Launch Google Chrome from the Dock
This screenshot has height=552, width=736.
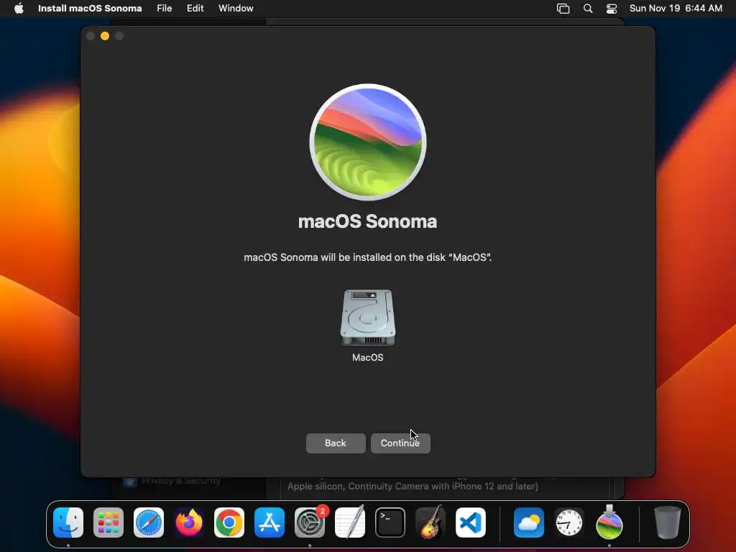[229, 523]
